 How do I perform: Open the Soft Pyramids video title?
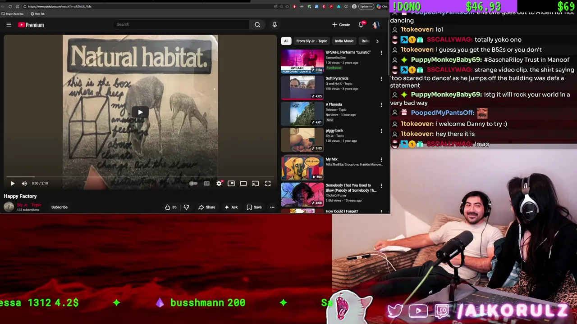(337, 78)
